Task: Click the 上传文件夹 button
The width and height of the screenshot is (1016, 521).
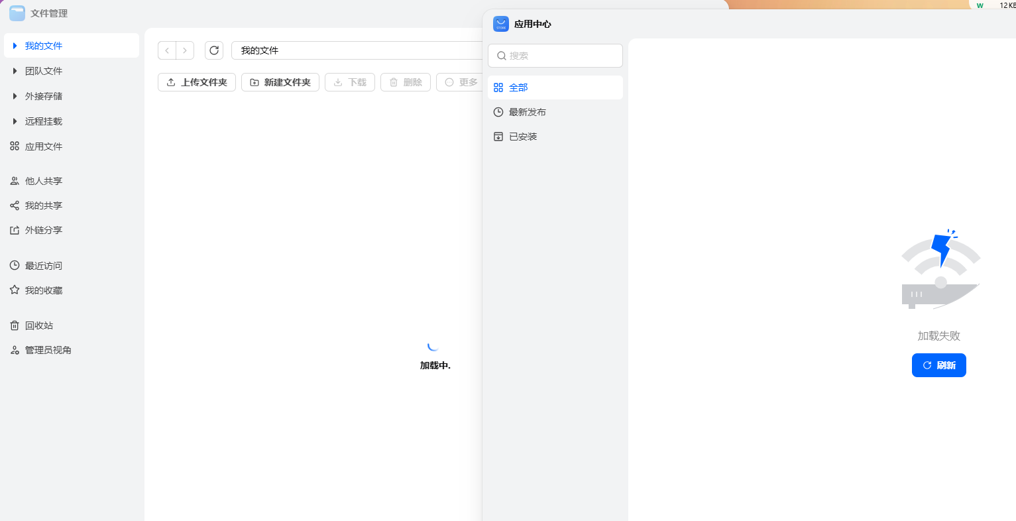Action: [x=197, y=82]
